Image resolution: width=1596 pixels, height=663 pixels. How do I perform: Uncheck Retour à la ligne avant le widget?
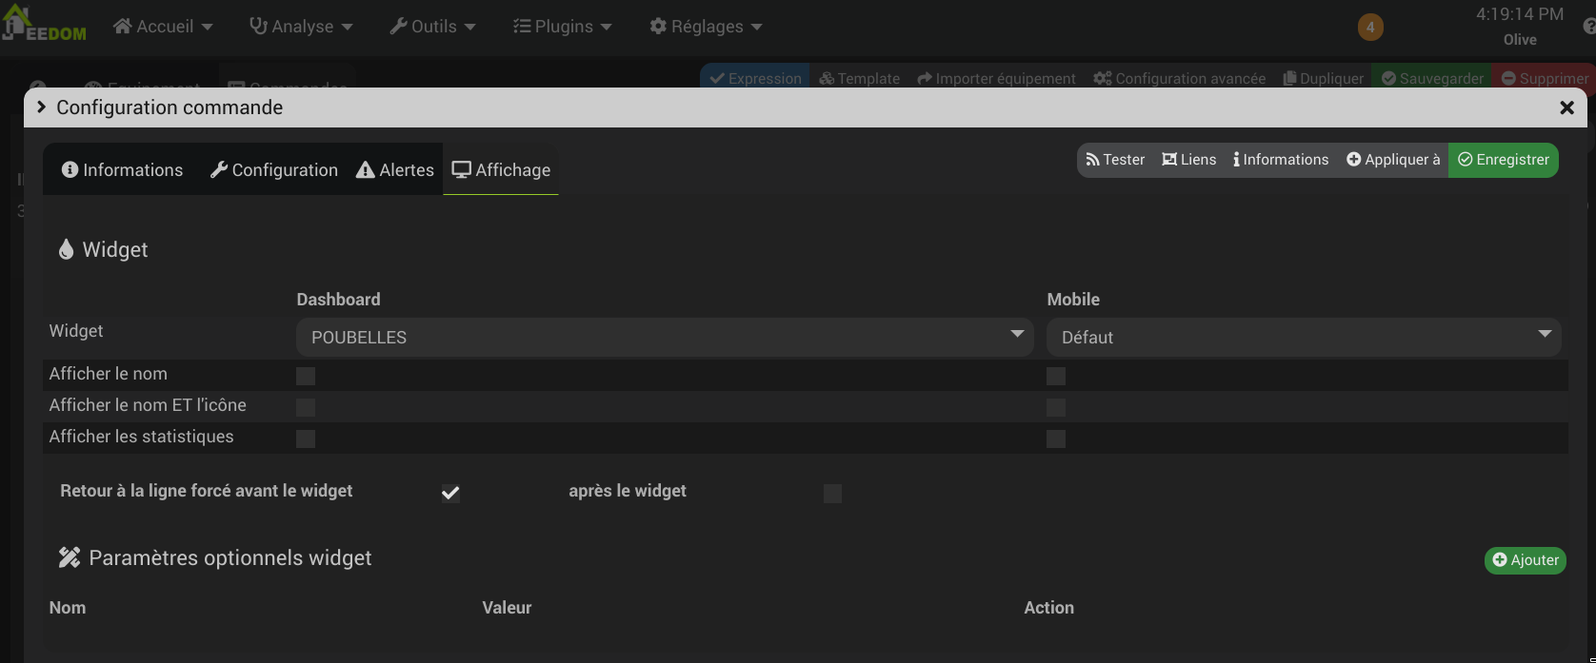coord(450,493)
